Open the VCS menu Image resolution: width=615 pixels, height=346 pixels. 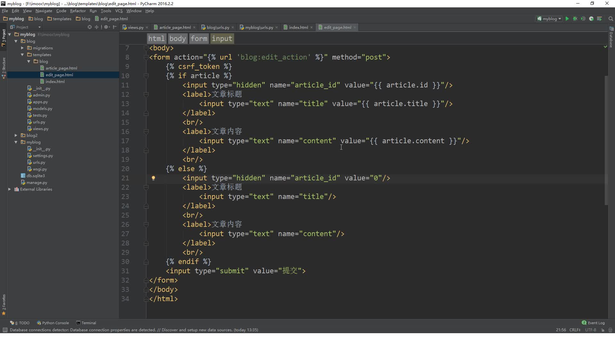(x=119, y=11)
